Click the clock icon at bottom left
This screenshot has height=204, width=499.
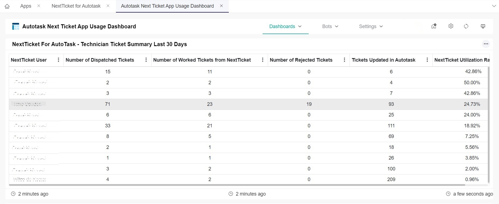tap(13, 194)
